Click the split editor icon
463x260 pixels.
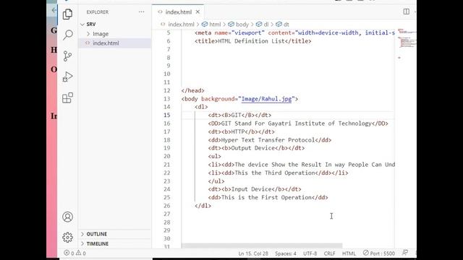407,12
